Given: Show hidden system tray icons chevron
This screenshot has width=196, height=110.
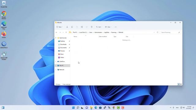Looking at the screenshot, I should point(171,108).
